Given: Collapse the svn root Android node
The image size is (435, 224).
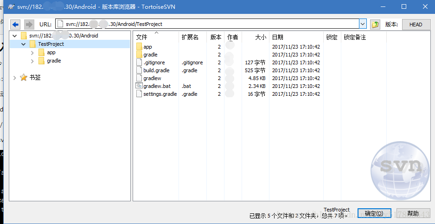Looking at the screenshot, I should [15, 36].
